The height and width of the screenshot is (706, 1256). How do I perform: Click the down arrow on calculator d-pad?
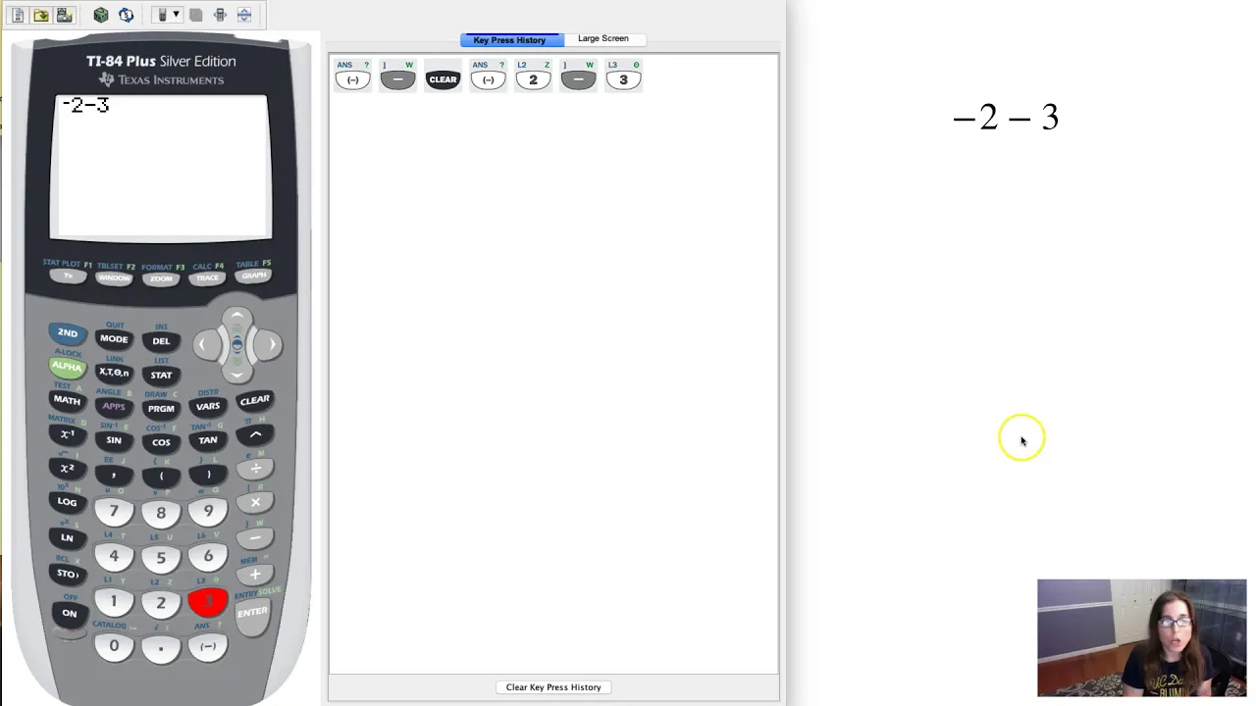tap(236, 371)
